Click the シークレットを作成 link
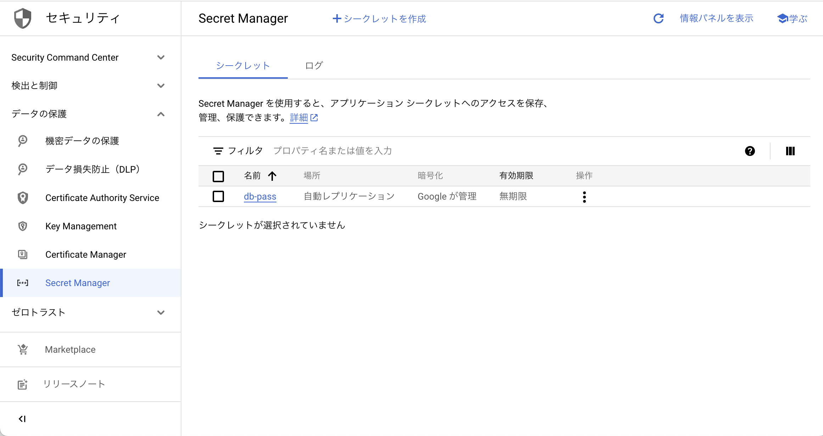823x436 pixels. [379, 18]
